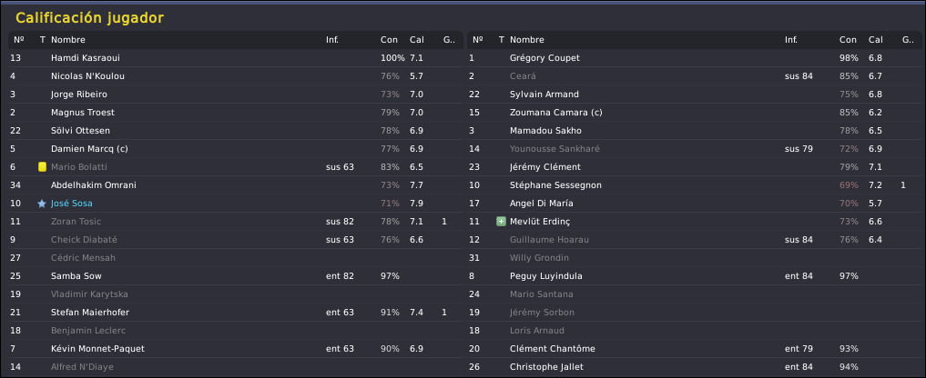This screenshot has width=926, height=378.
Task: Sort left table by Nombre column header
Action: coord(68,40)
